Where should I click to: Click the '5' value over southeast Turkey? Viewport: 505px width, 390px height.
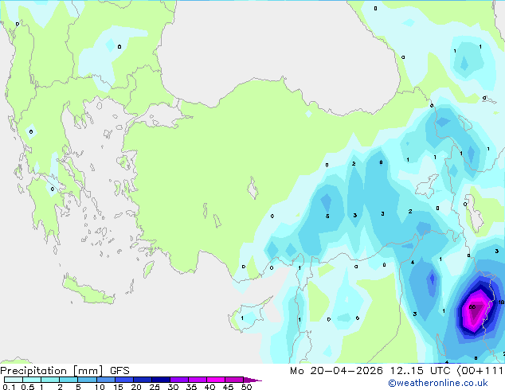(x=327, y=216)
